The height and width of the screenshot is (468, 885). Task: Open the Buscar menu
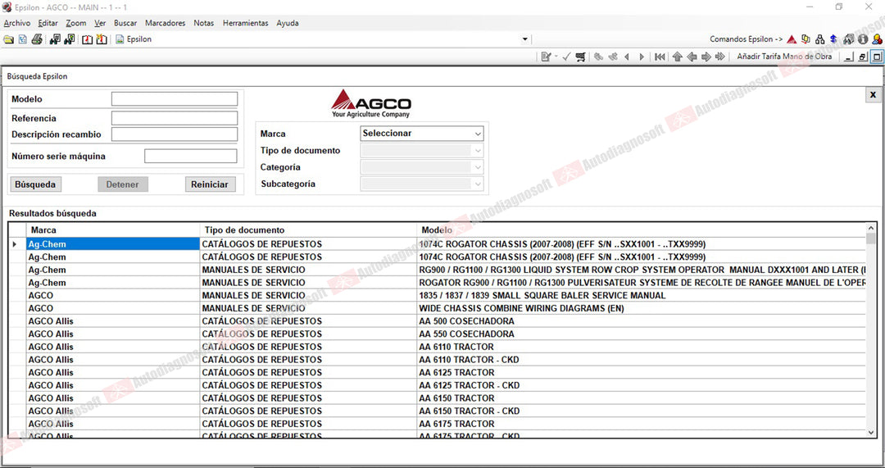(125, 23)
